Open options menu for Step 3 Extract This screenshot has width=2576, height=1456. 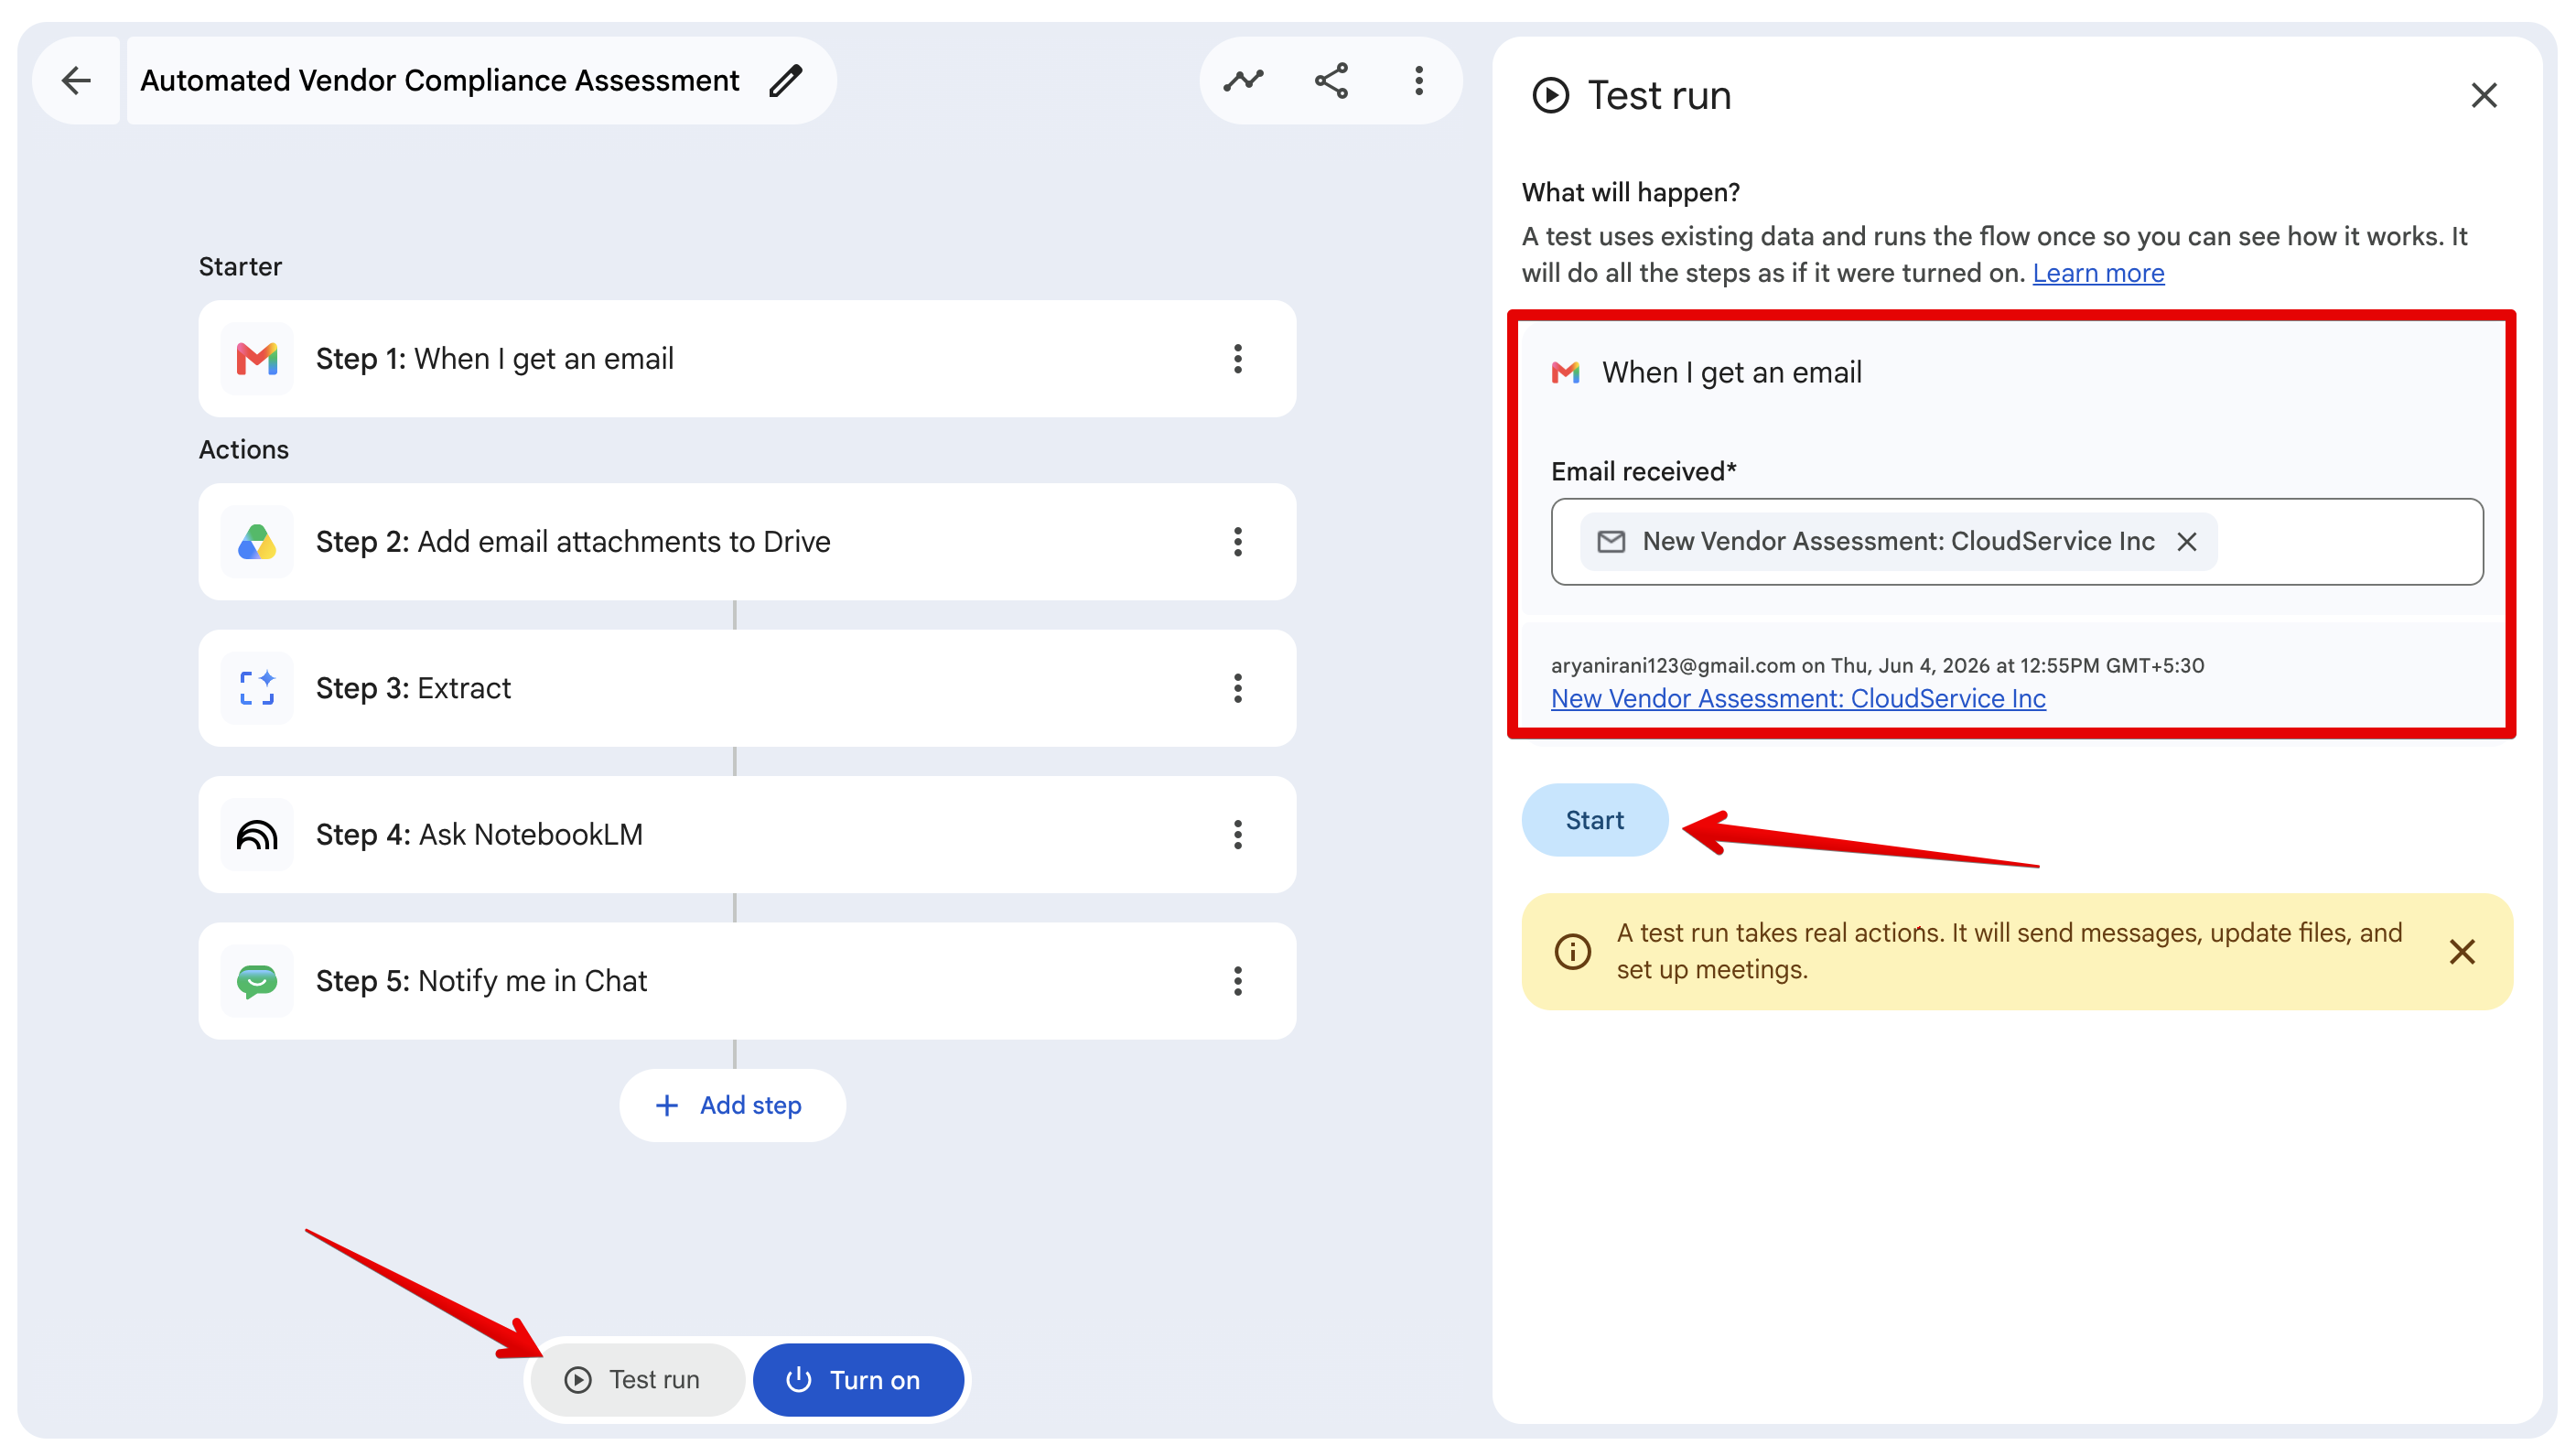(1238, 688)
